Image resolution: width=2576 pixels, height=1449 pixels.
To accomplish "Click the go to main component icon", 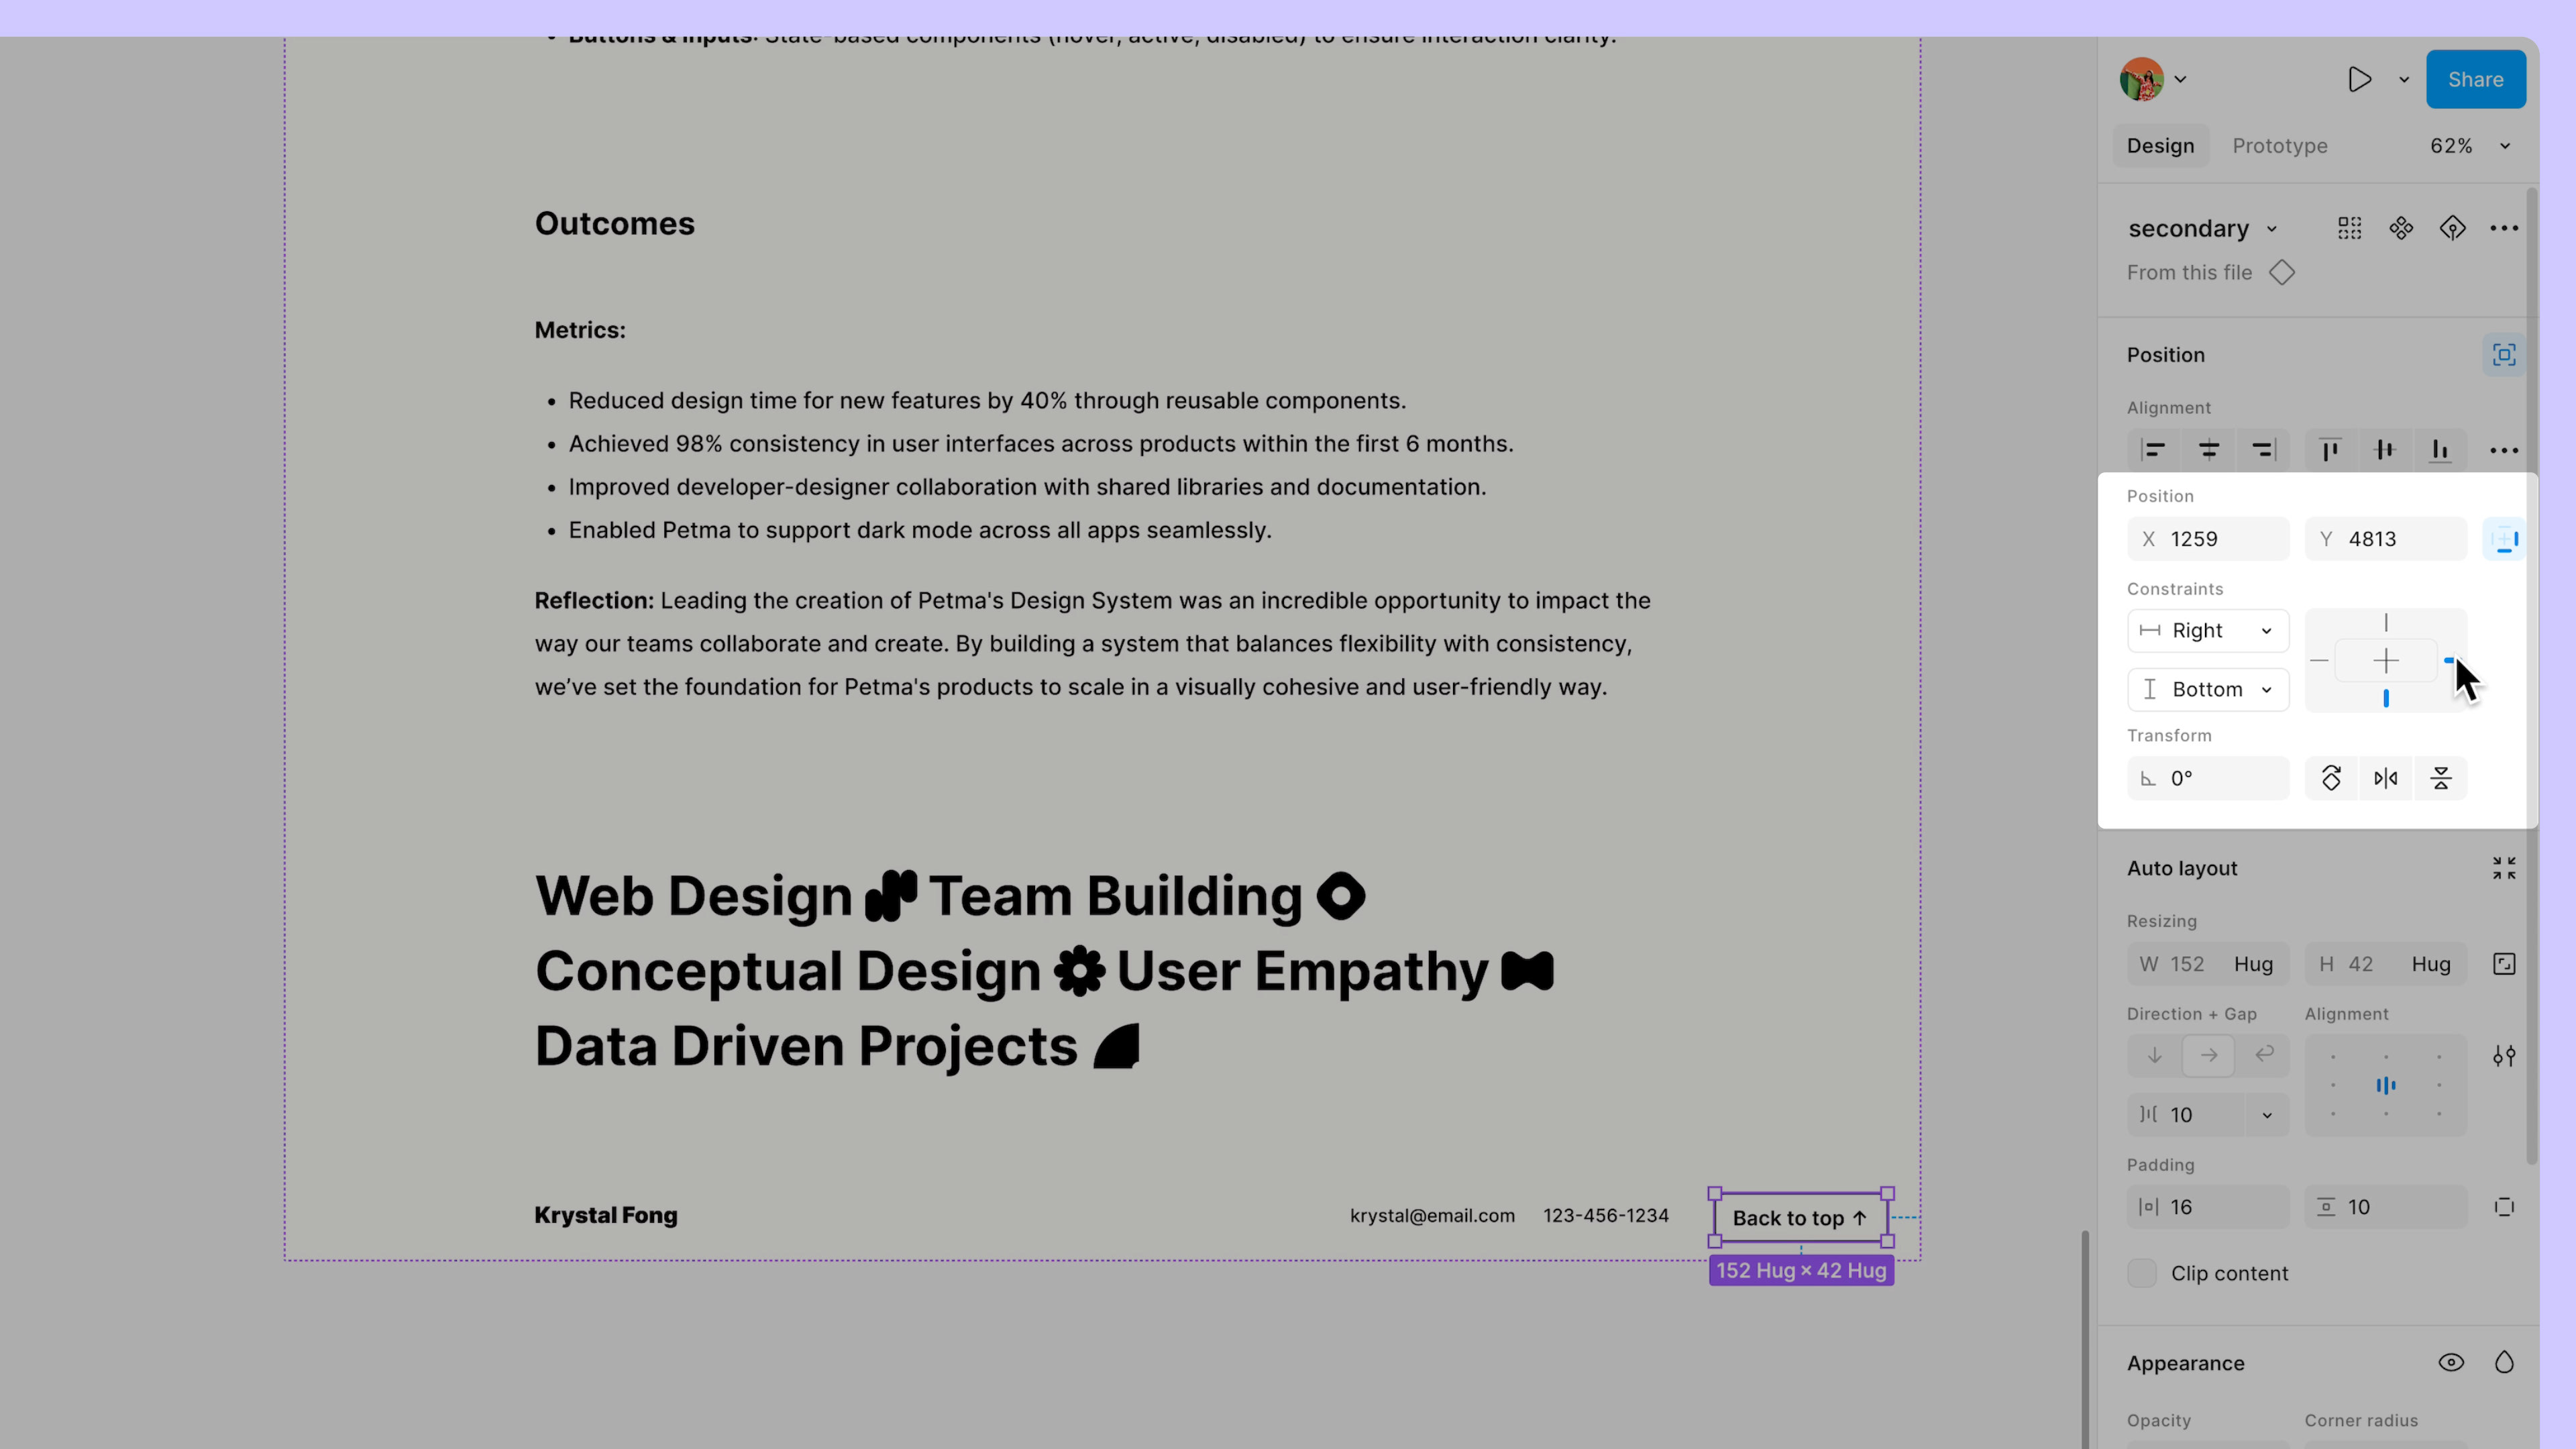I will [2400, 229].
